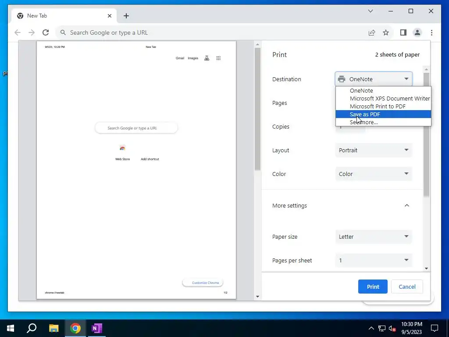Open the Destination dropdown
This screenshot has width=449, height=337.
pos(374,79)
